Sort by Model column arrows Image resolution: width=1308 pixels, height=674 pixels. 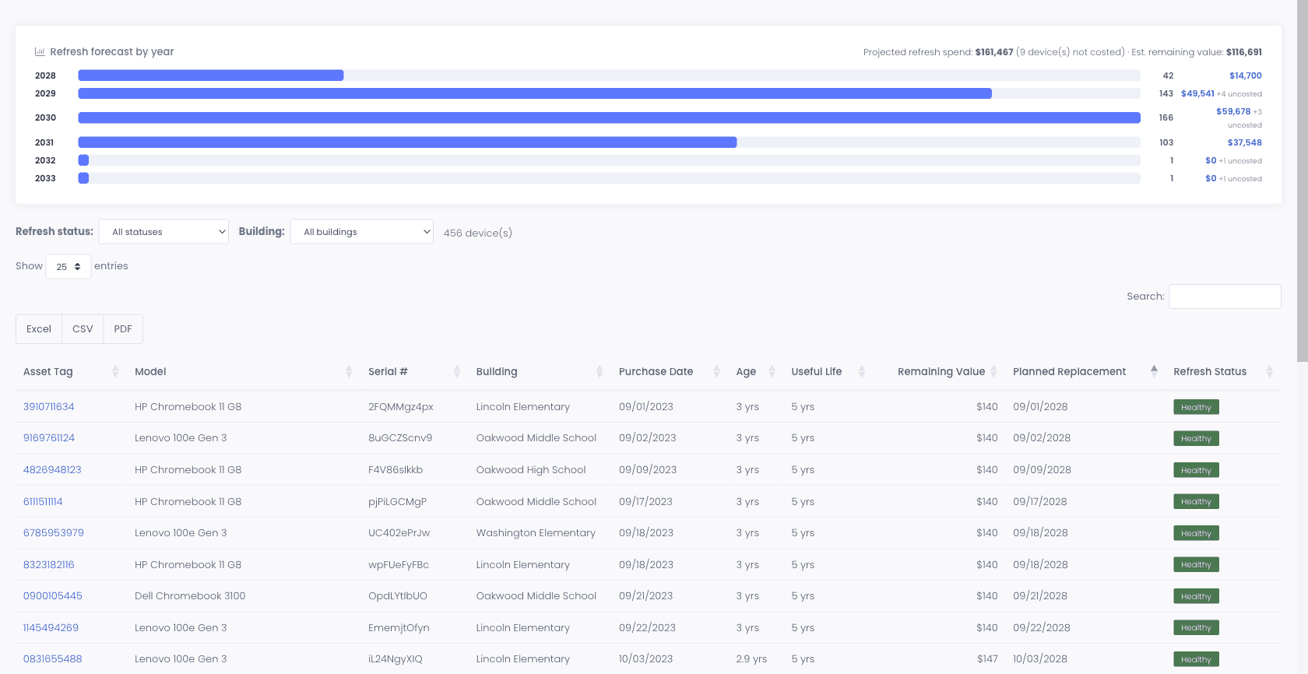(349, 372)
